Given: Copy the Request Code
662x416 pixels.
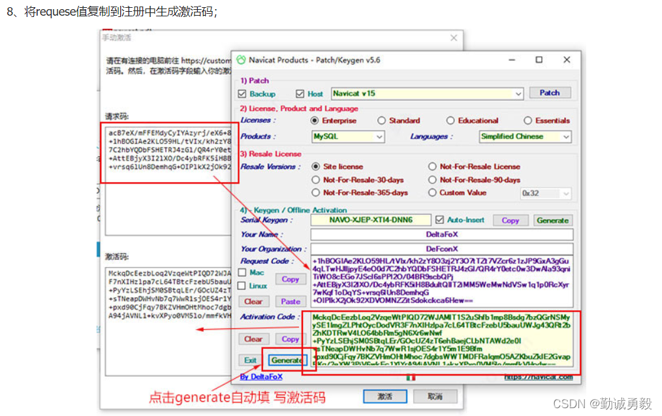Looking at the screenshot, I should point(290,279).
